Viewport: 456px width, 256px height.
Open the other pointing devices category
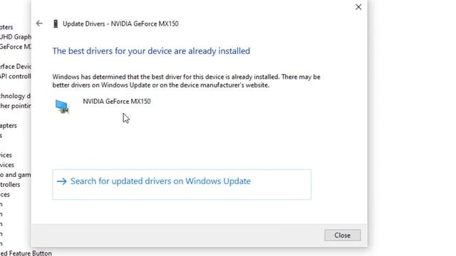(16, 106)
